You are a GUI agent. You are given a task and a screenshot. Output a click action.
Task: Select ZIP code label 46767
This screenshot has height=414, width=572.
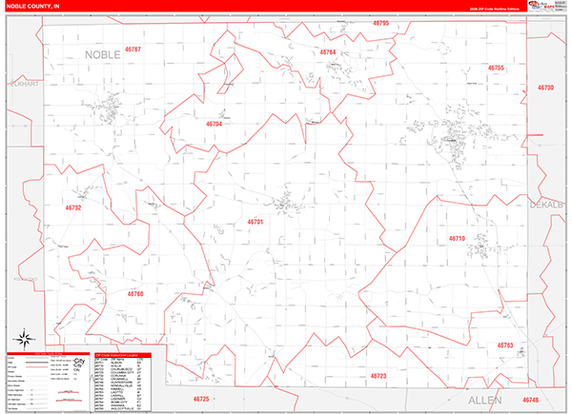point(133,49)
